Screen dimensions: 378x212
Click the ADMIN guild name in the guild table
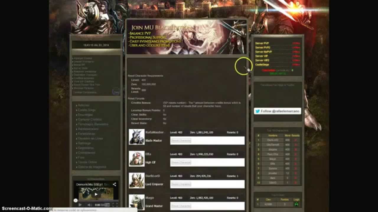pyautogui.click(x=269, y=204)
